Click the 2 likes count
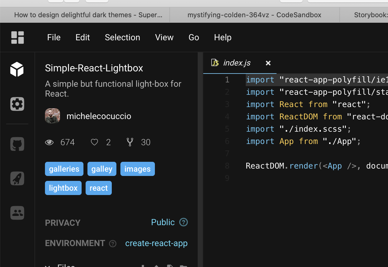This screenshot has height=267, width=388. tap(108, 142)
